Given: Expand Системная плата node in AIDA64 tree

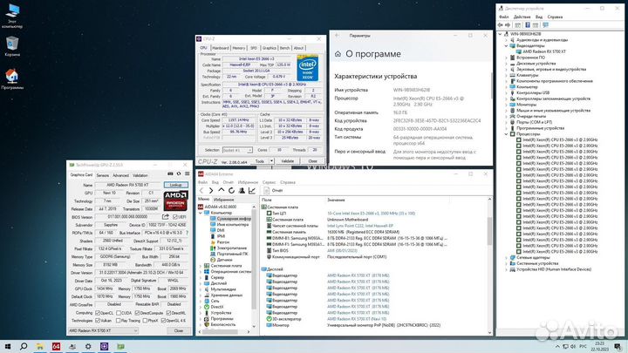Looking at the screenshot, I should pyautogui.click(x=201, y=265).
